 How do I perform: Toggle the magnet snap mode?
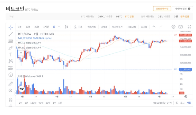pos(11,100)
